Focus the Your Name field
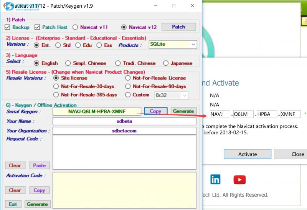307x210 pixels. (124, 121)
